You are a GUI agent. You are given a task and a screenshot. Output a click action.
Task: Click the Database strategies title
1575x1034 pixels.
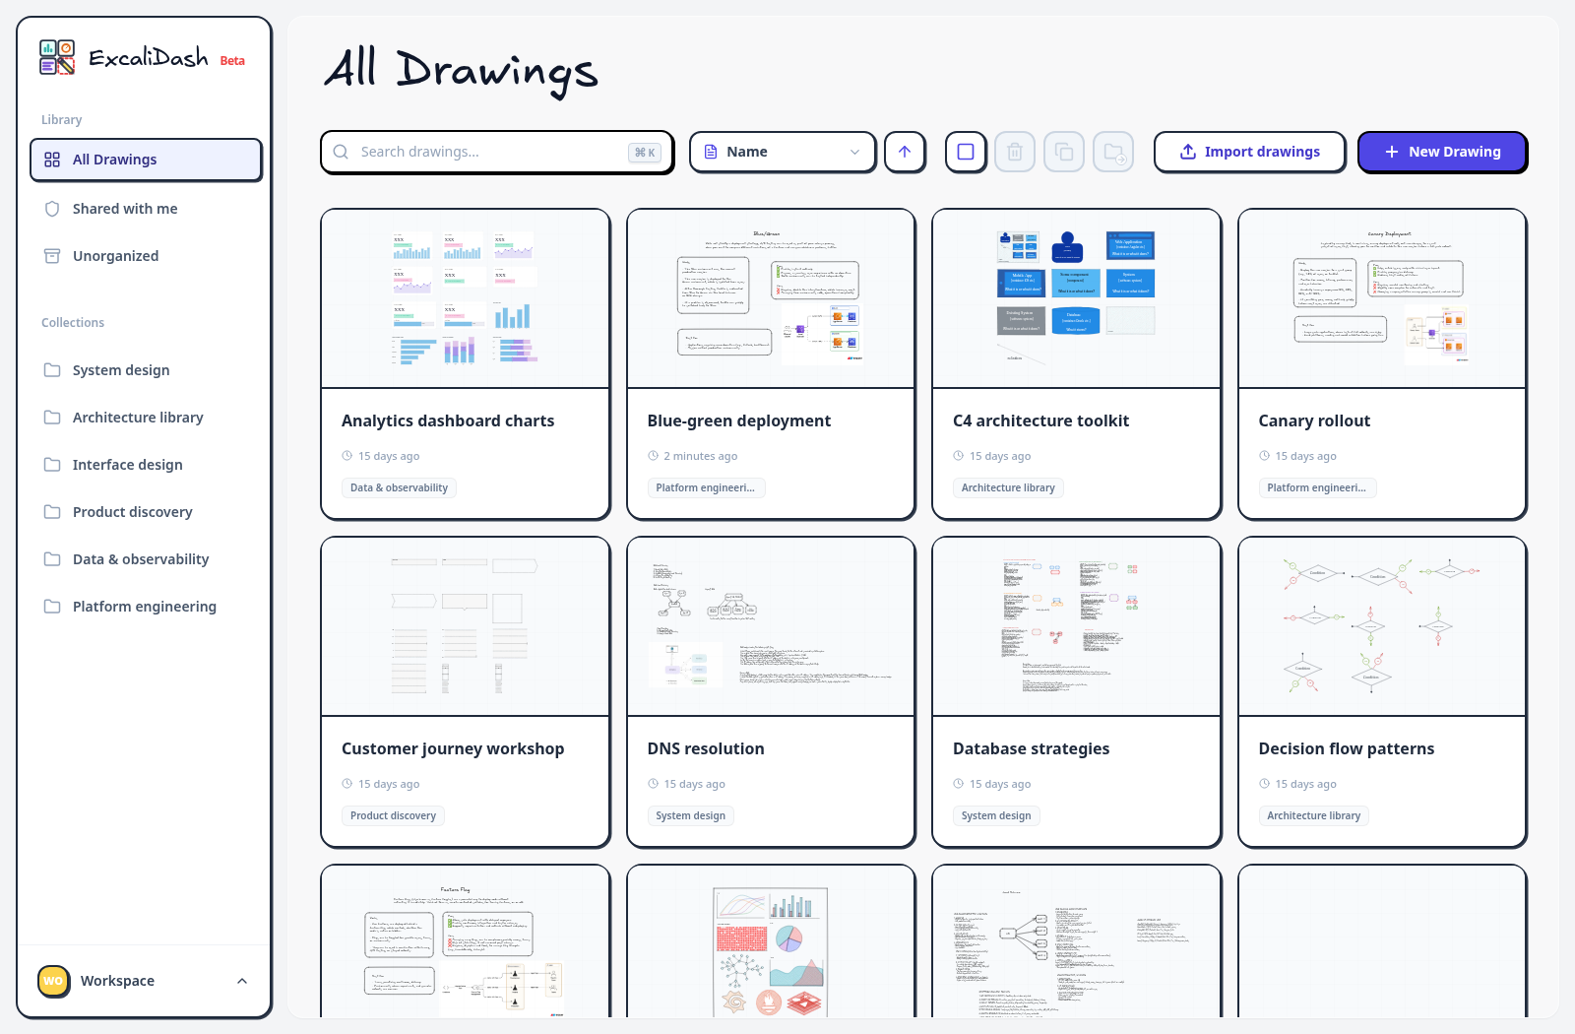click(x=1031, y=748)
